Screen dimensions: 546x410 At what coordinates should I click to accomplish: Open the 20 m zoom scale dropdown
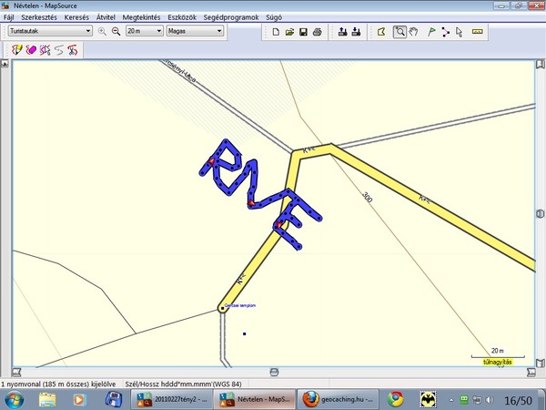point(157,31)
